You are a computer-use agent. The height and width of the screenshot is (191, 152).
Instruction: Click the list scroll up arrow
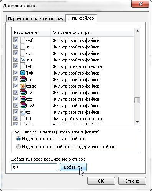click(x=137, y=31)
